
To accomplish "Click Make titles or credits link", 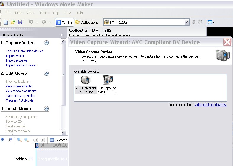I will coord(20,96).
